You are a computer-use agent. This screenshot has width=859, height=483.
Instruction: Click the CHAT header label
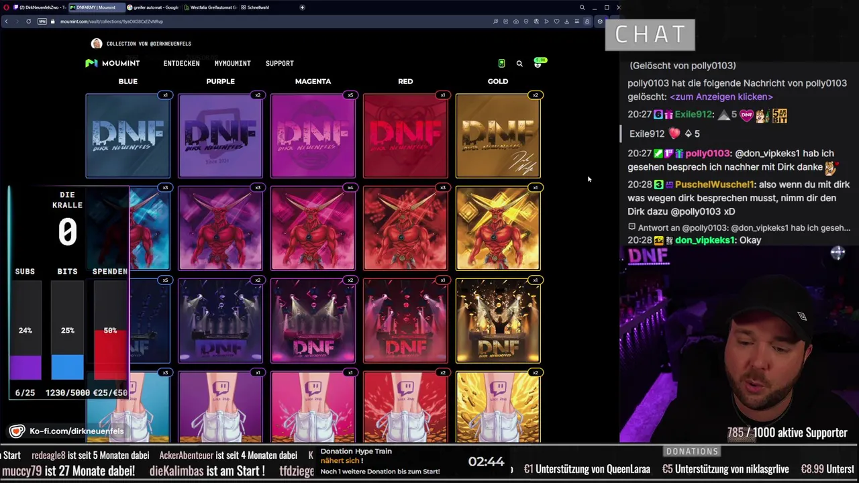pos(650,34)
